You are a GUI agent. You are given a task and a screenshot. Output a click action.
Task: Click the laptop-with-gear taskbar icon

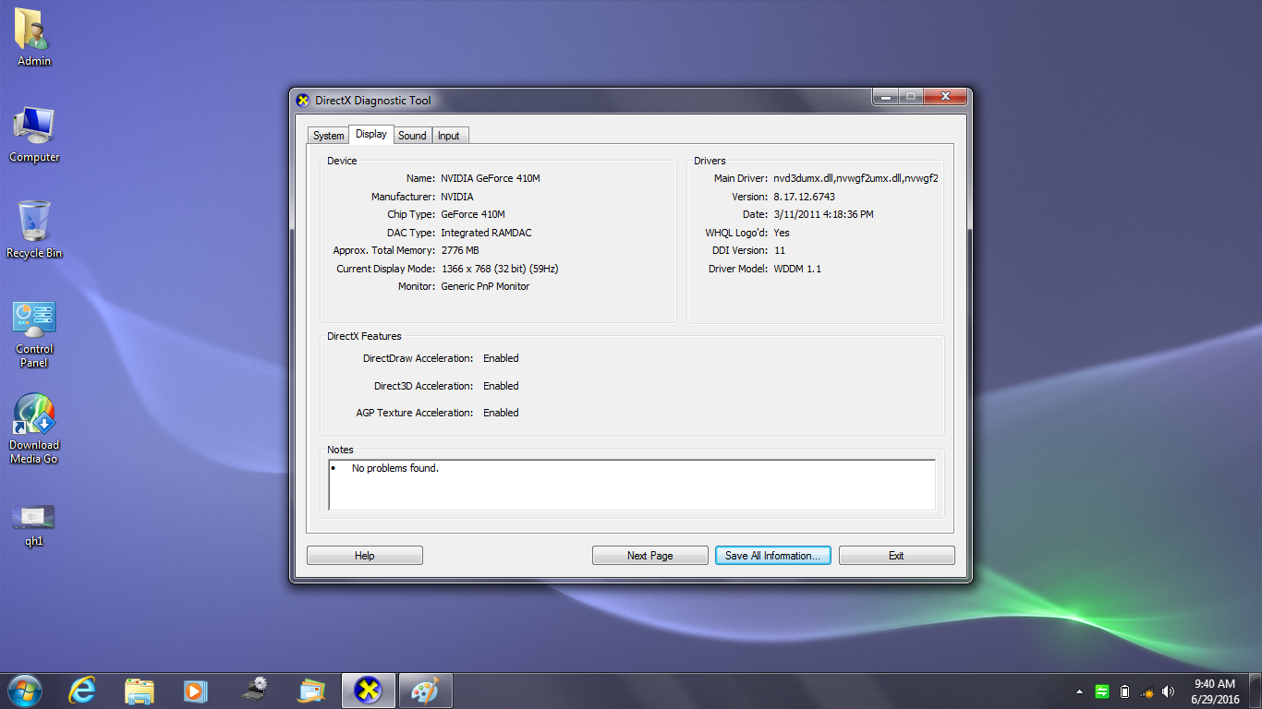click(254, 690)
